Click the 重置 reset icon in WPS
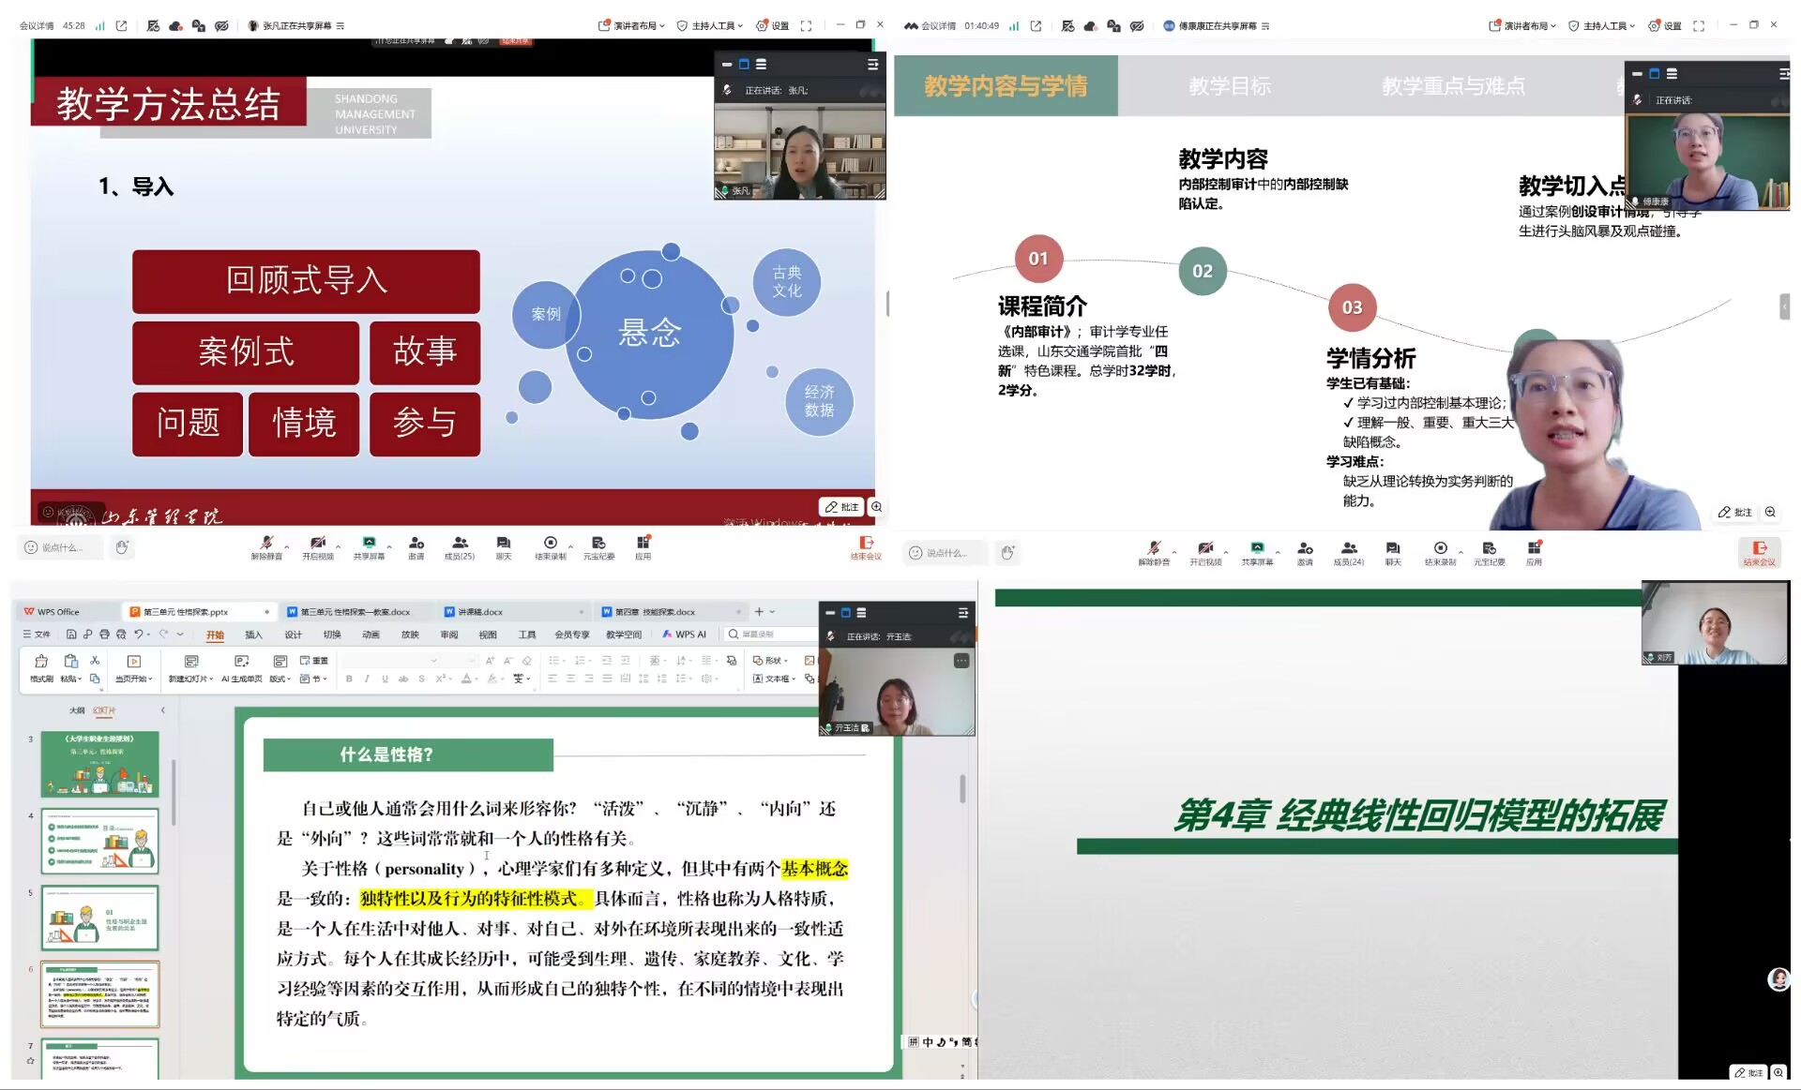This screenshot has width=1801, height=1090. point(314,661)
